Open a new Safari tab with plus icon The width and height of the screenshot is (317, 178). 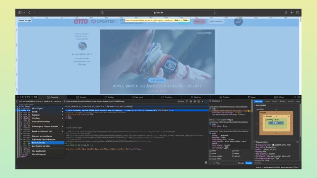291,12
